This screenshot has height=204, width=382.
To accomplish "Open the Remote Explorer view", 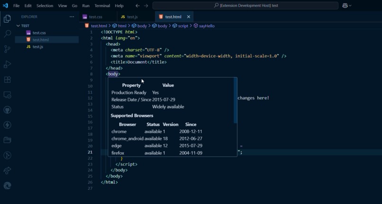I will pos(7,95).
